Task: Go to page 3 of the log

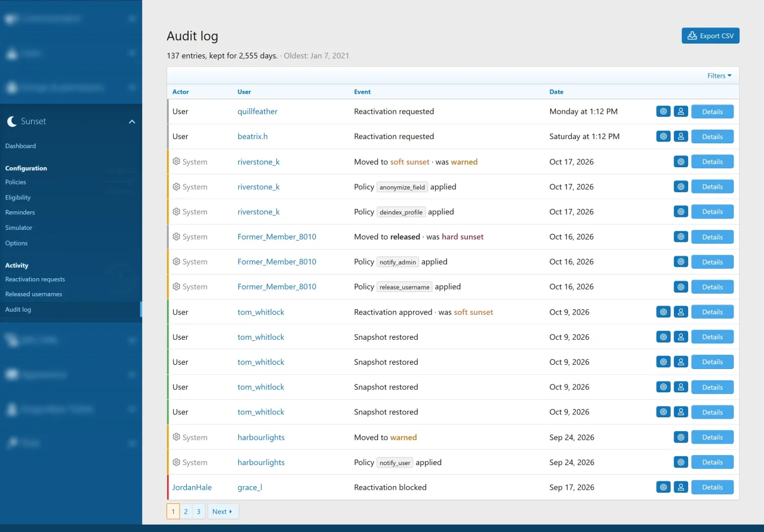Action: (x=198, y=511)
